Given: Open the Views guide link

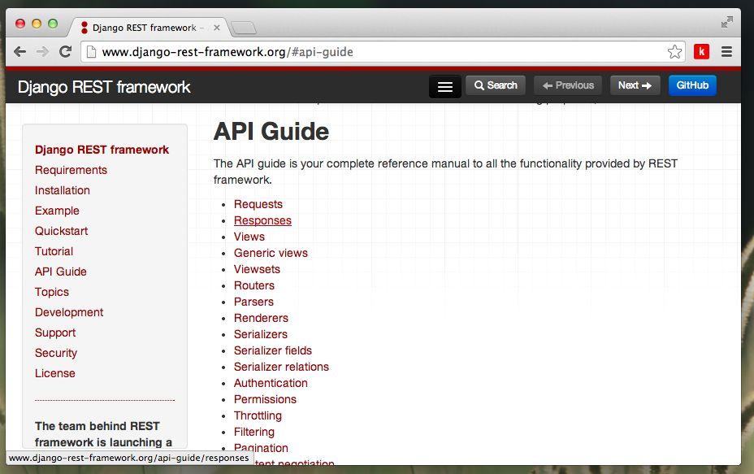Looking at the screenshot, I should (249, 237).
